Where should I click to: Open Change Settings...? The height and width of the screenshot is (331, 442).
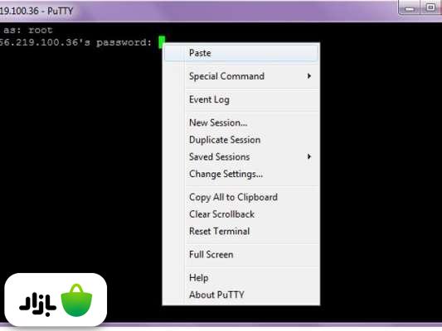pos(241,174)
